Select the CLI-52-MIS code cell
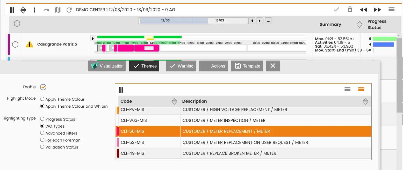This screenshot has height=170, width=403. pyautogui.click(x=149, y=142)
